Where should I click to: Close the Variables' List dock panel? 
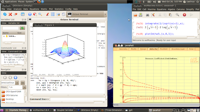pyautogui.click(x=25, y=20)
